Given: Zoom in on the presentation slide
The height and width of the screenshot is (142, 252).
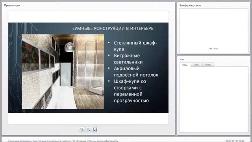Looking at the screenshot, I should click(x=82, y=129).
